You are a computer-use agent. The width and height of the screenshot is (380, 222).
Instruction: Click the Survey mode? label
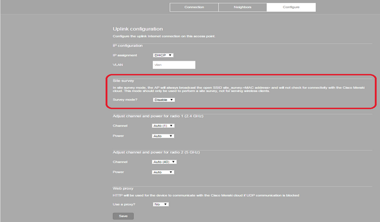125,100
